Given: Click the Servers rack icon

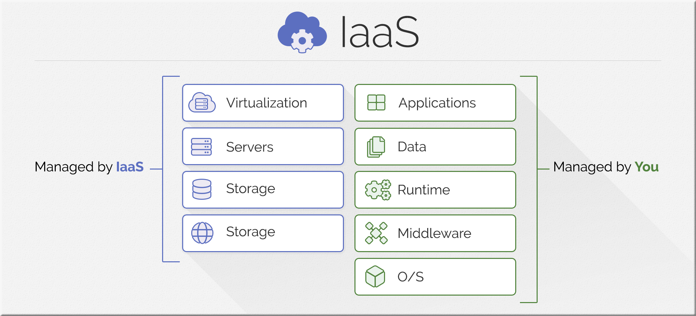Looking at the screenshot, I should point(201,147).
